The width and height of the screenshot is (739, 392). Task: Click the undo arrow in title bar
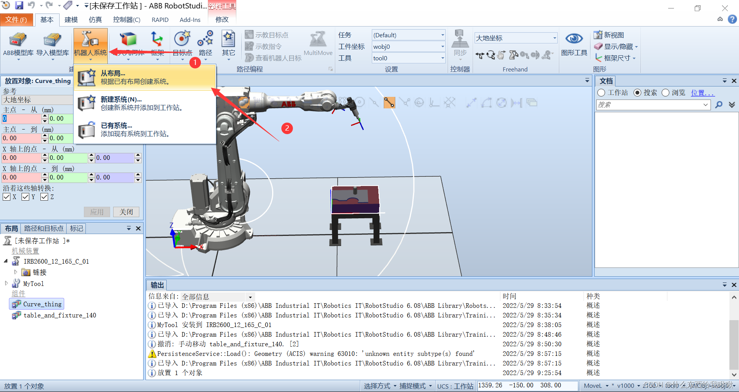pos(32,5)
